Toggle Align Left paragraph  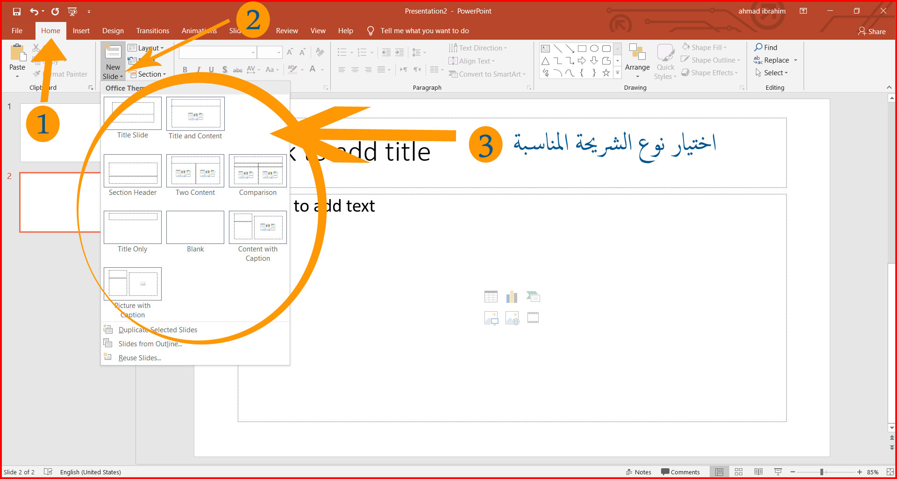(342, 70)
